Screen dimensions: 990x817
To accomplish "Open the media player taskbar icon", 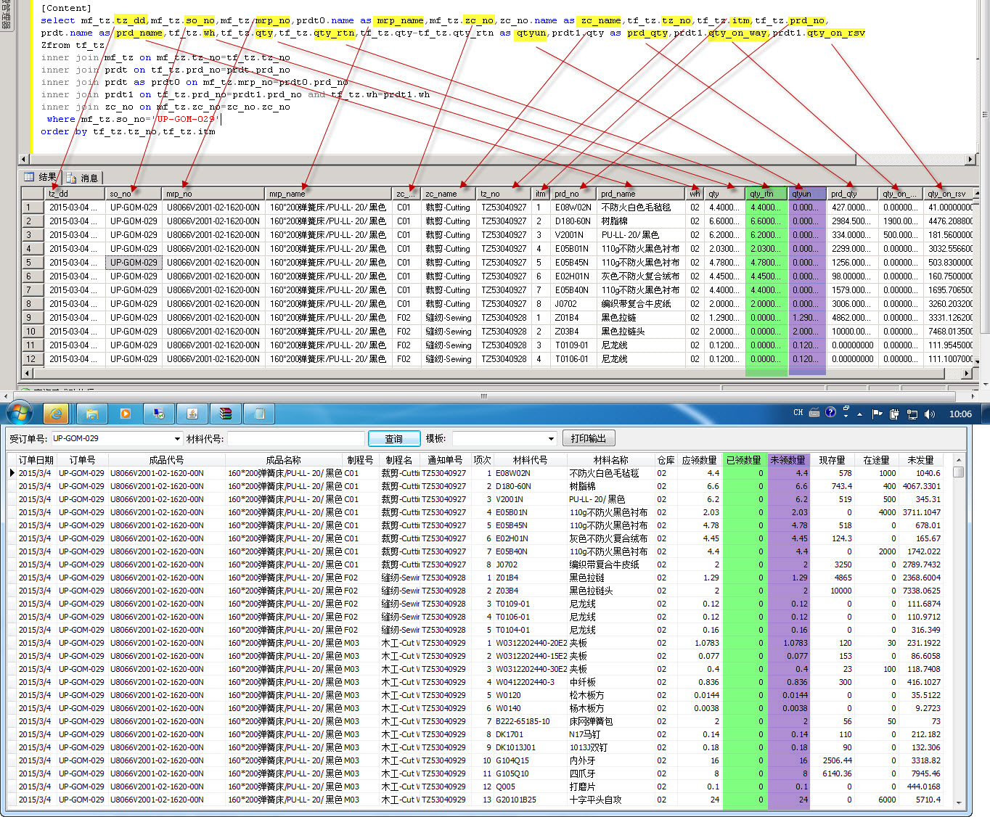I will coord(125,414).
